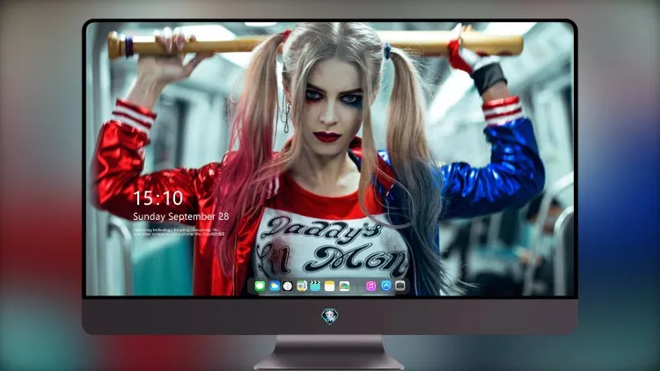Launch the clapperboard video app in the dock
The height and width of the screenshot is (371, 660).
pyautogui.click(x=315, y=286)
